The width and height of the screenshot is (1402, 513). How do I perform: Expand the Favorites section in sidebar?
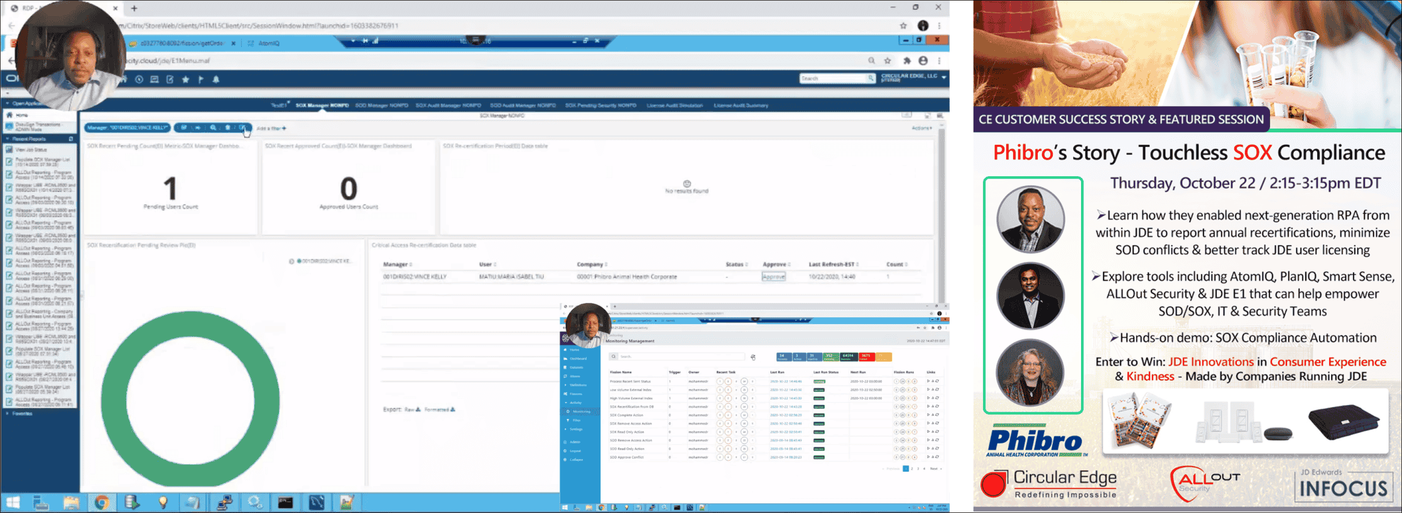pos(22,413)
